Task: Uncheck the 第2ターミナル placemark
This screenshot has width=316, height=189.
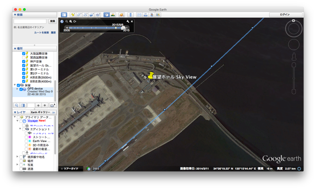Action: pos(23,73)
